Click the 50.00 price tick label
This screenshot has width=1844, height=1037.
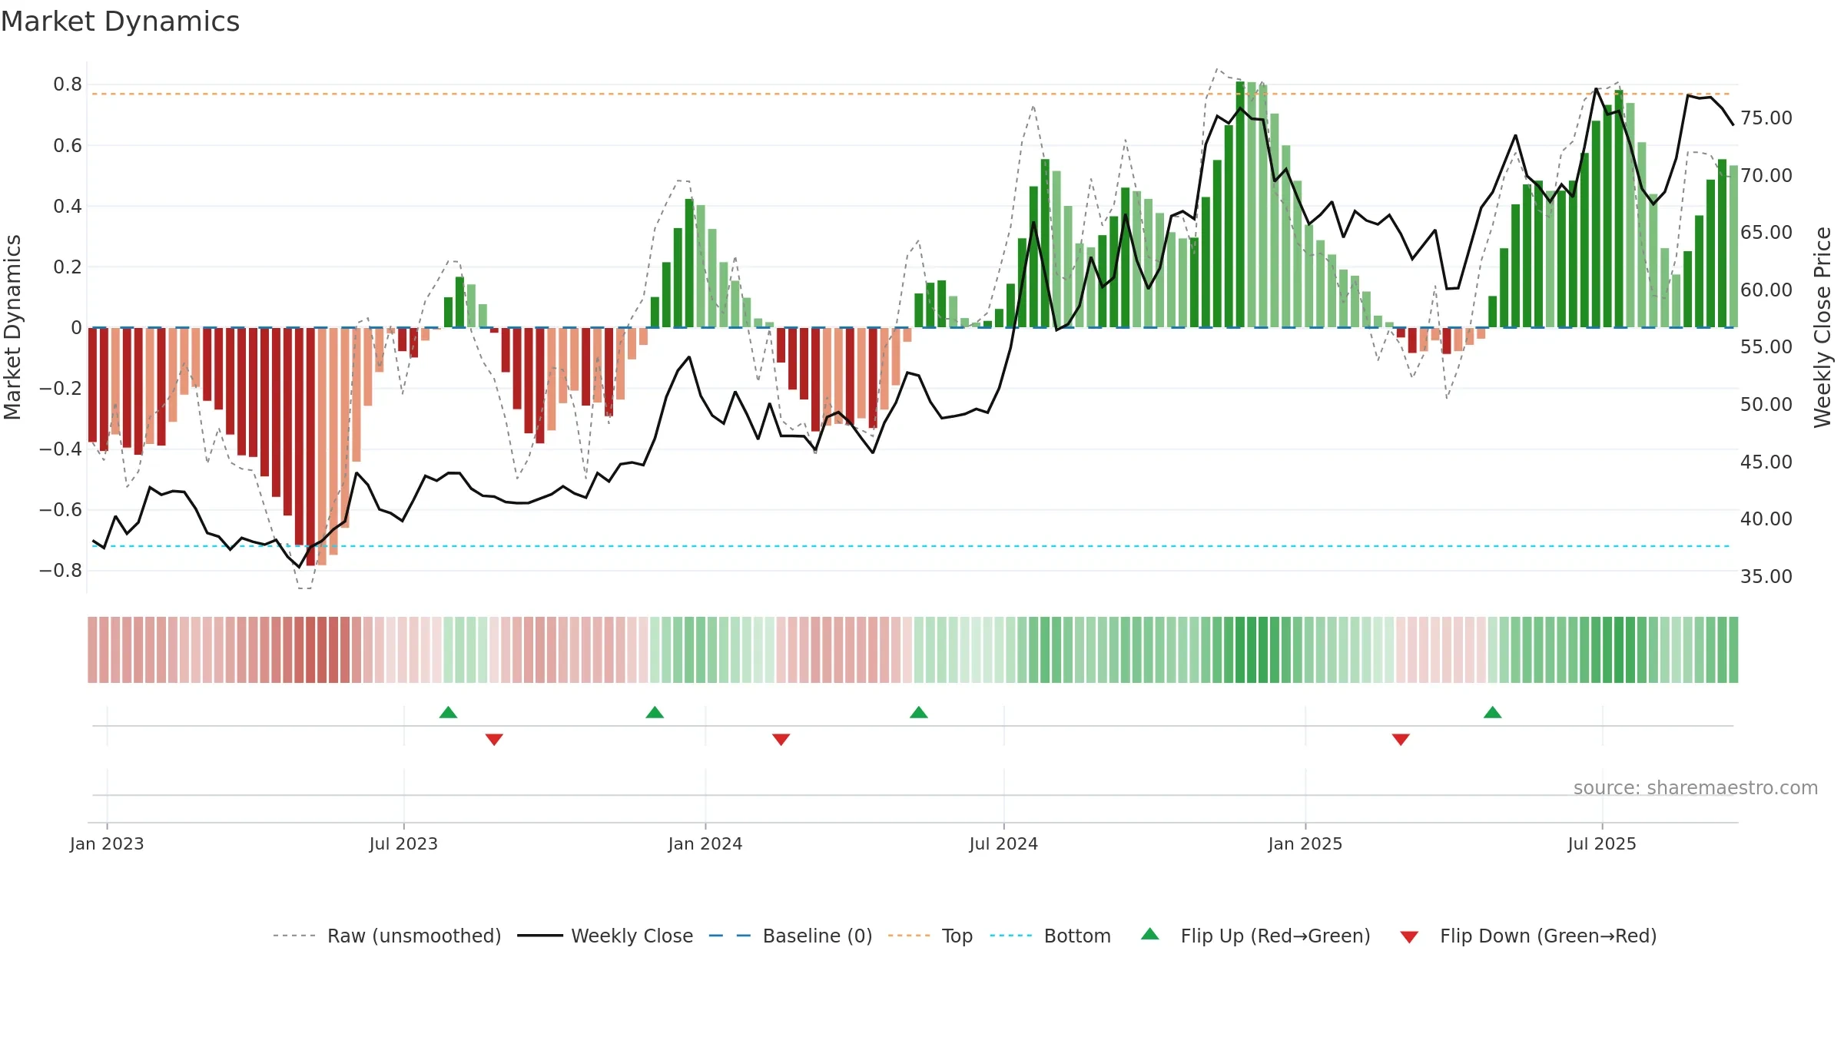1766,404
